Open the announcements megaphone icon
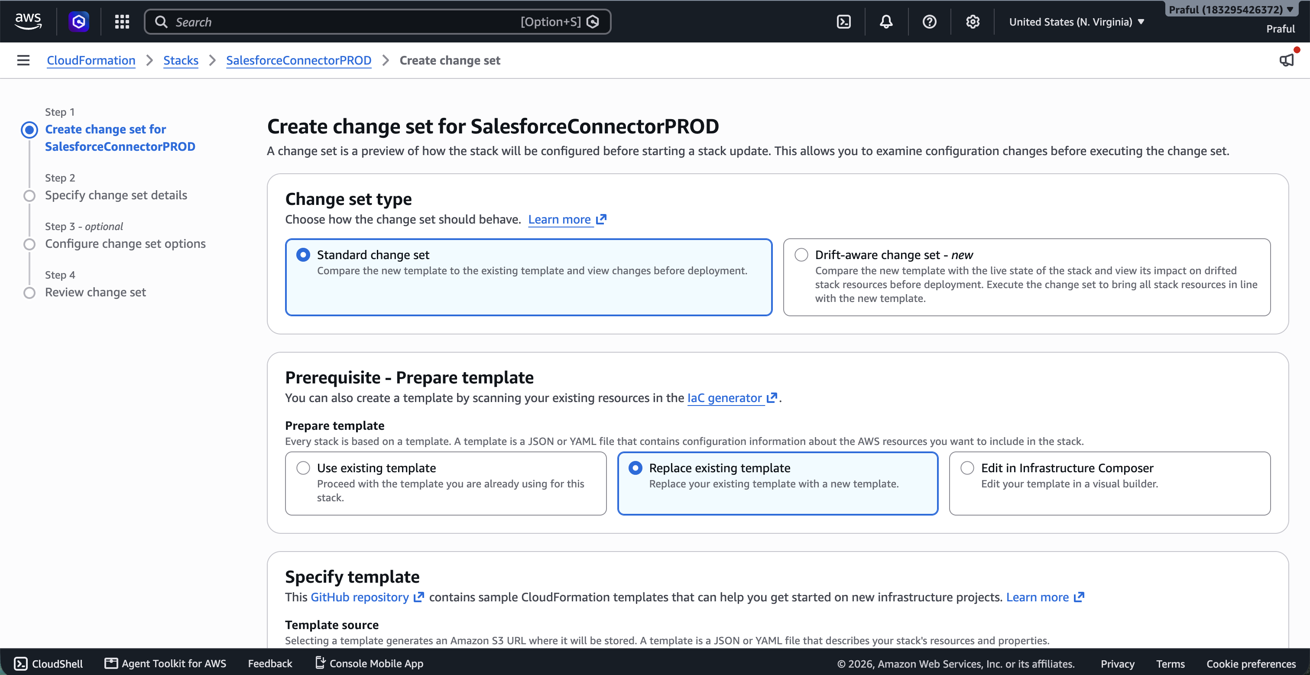Viewport: 1310px width, 675px height. tap(1287, 60)
